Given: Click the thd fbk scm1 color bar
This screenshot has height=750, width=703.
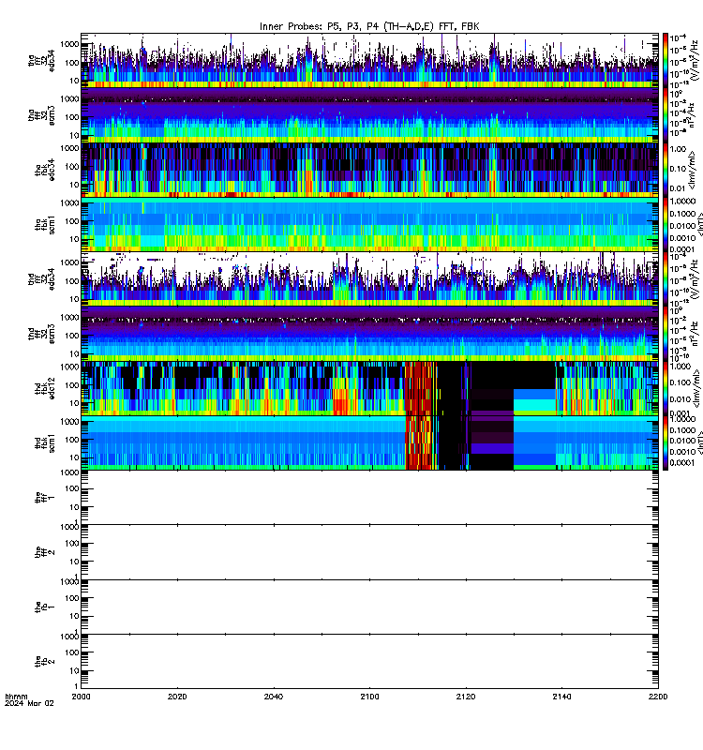Looking at the screenshot, I should 666,443.
